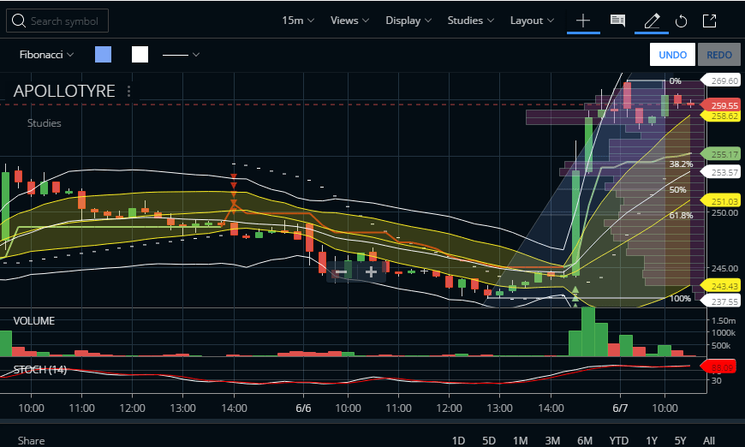Viewport: 745px width, 447px height.
Task: Click the 258.62 yellow price label
Action: 721,116
